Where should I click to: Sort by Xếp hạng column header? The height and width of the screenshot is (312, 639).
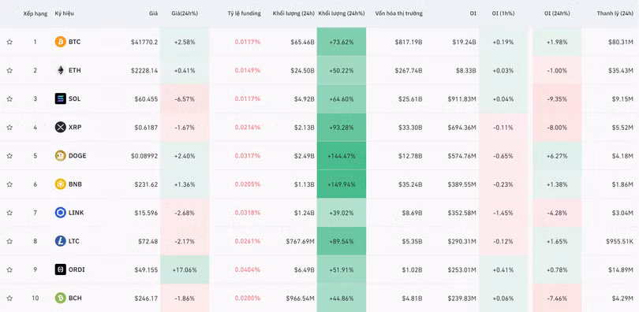click(x=35, y=13)
